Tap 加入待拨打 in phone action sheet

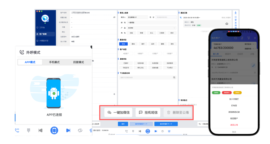click(x=234, y=99)
